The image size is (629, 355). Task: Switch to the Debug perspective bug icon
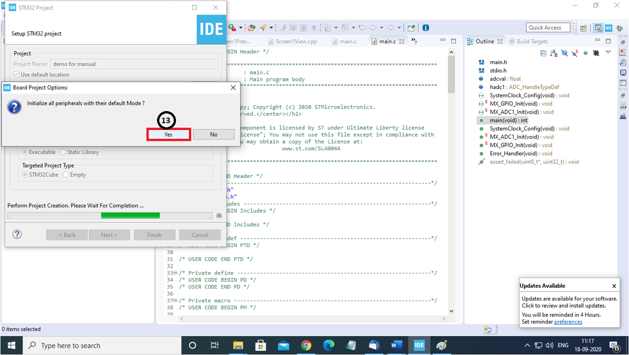pyautogui.click(x=619, y=28)
